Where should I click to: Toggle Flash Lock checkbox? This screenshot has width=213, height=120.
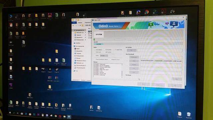(95, 52)
